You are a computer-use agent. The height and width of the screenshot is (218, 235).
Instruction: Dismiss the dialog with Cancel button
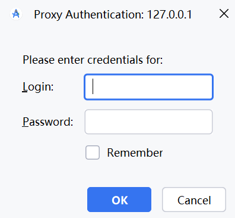click(194, 200)
